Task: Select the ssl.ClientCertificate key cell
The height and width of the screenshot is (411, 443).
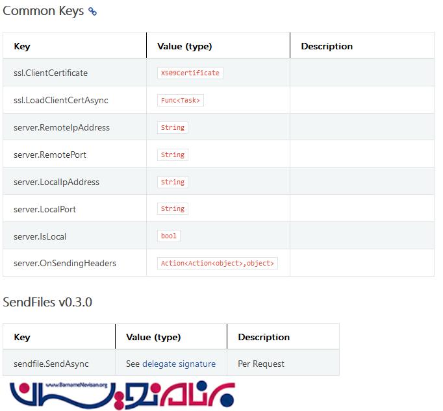Action: [51, 73]
